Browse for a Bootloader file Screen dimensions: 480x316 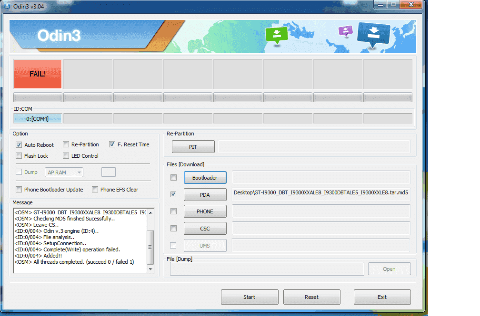tap(205, 178)
